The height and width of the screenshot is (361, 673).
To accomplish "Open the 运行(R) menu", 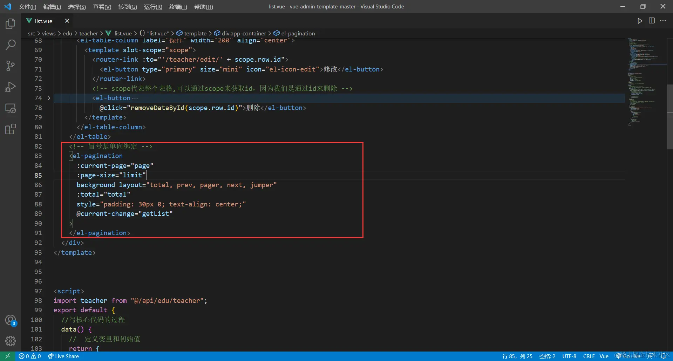I will (153, 7).
